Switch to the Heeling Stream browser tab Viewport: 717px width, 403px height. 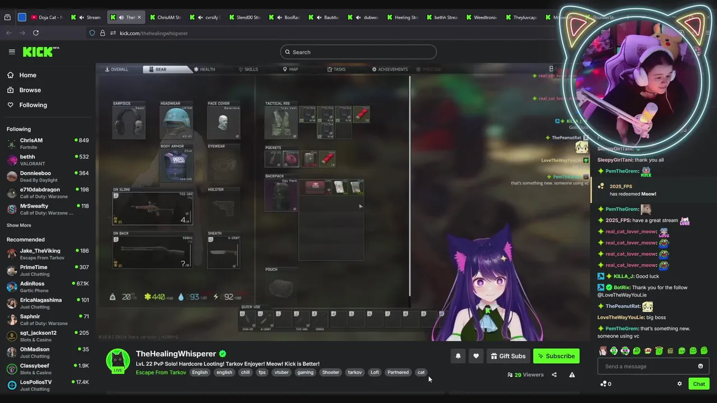point(402,17)
